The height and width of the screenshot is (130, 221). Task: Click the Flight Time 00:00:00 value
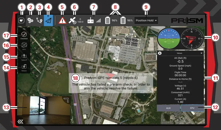pos(180,75)
